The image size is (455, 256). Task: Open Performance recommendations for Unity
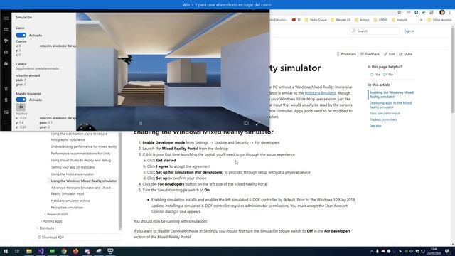(80, 154)
